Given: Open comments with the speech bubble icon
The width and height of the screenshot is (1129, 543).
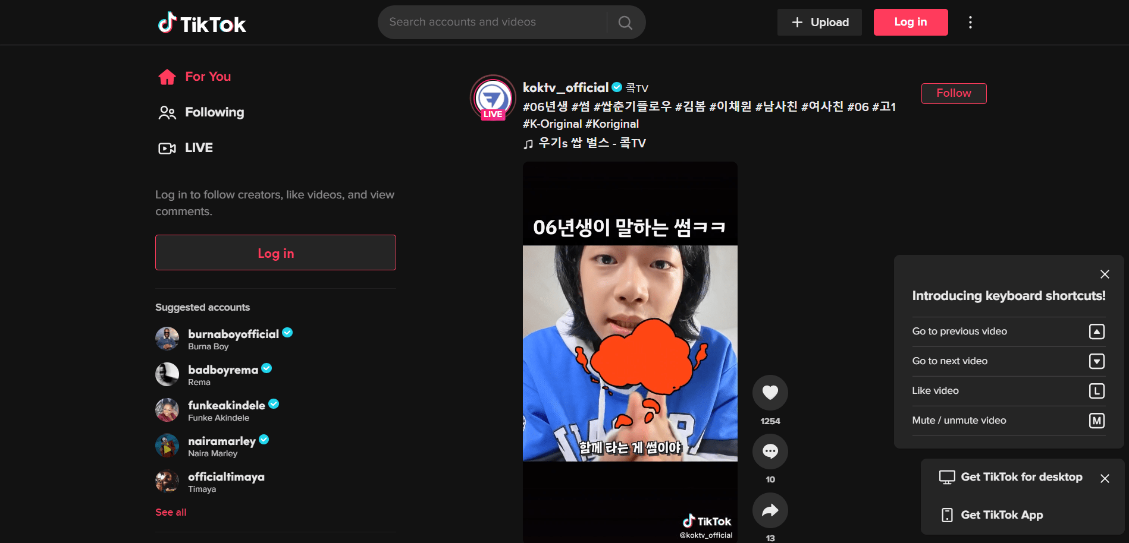Looking at the screenshot, I should point(770,451).
